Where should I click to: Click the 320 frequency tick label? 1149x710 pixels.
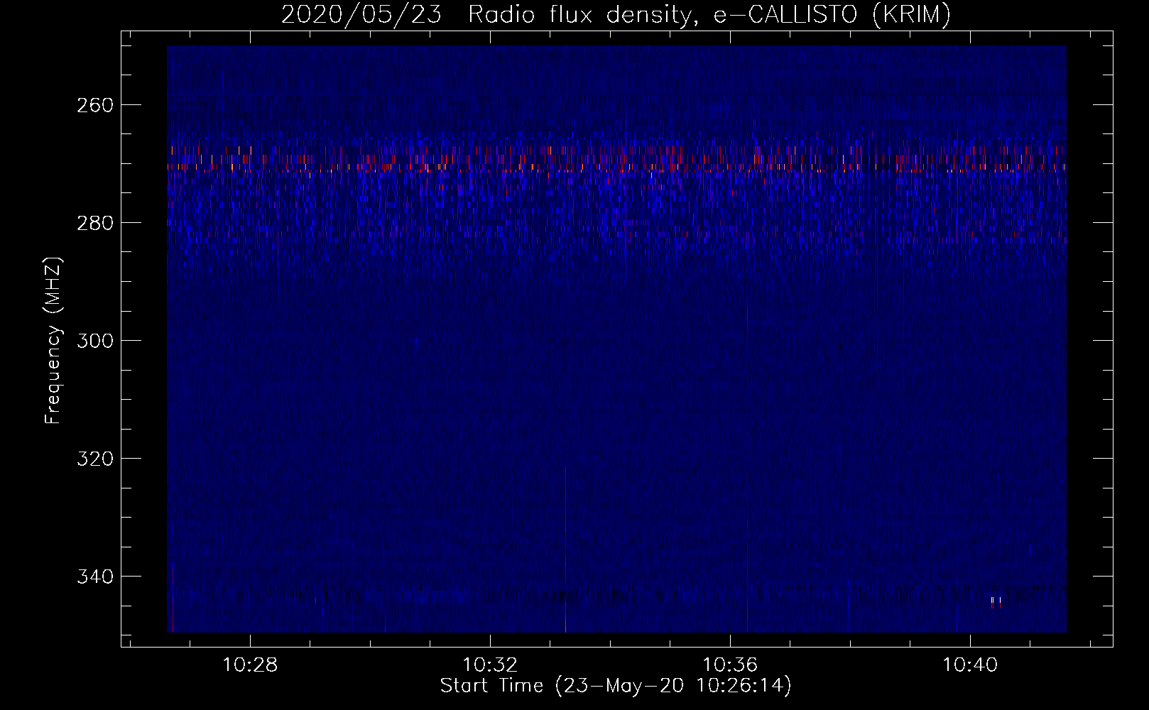[94, 459]
